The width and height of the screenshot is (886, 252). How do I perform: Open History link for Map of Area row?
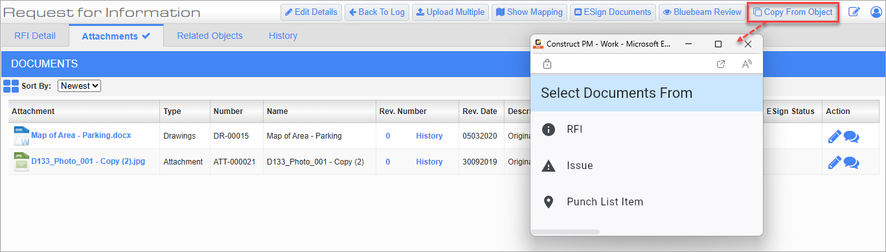coord(429,136)
